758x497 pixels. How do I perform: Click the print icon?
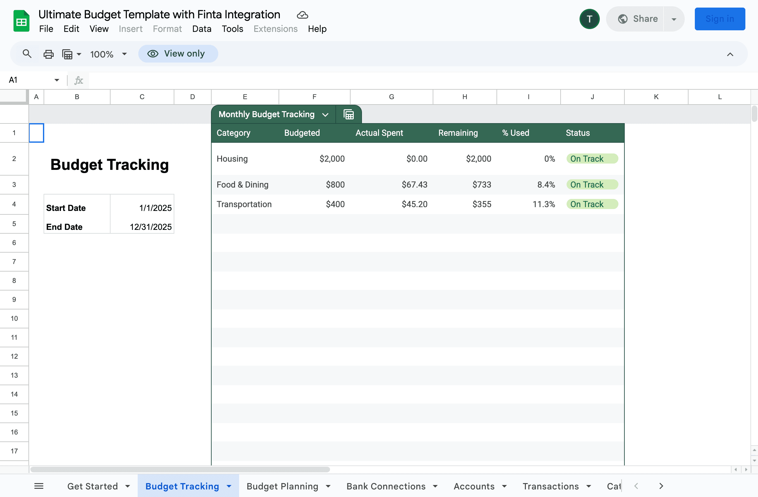[x=48, y=54]
